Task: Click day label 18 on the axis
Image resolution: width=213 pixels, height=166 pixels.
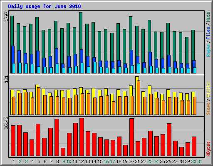Action: click(119, 161)
